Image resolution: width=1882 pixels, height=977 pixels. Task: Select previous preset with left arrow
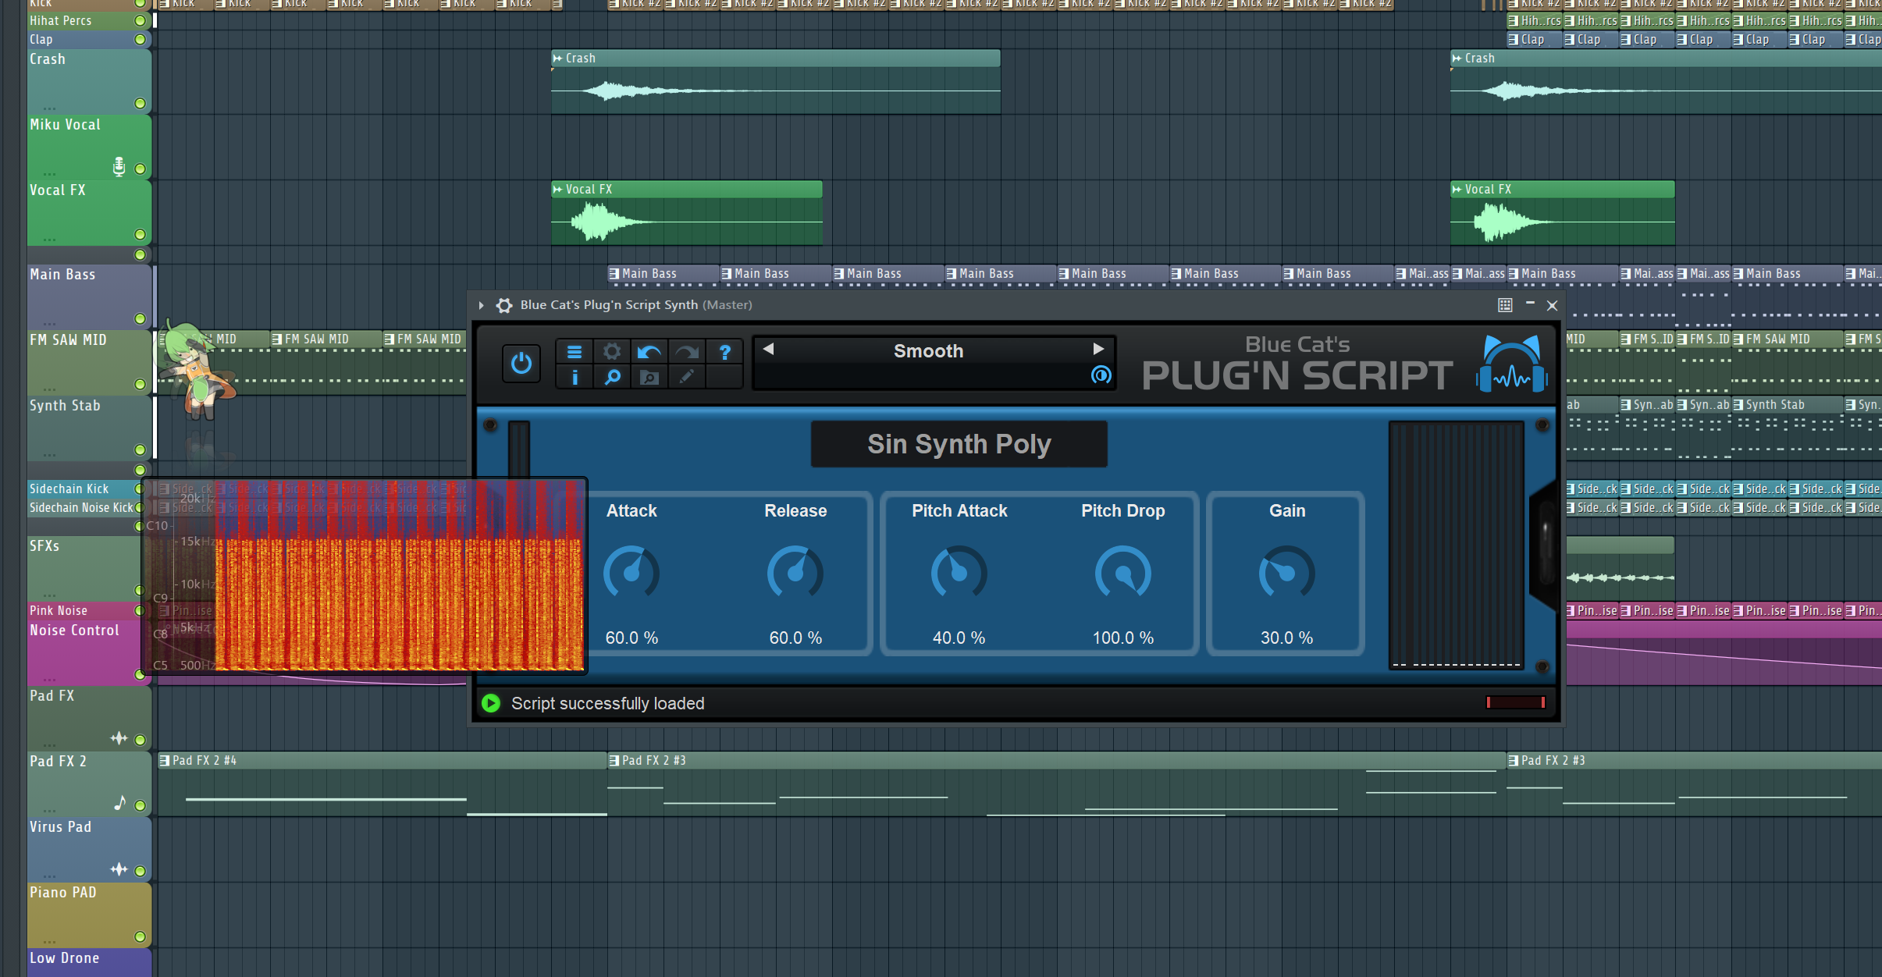(x=768, y=349)
